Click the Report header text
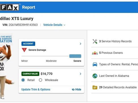 click(29, 7)
